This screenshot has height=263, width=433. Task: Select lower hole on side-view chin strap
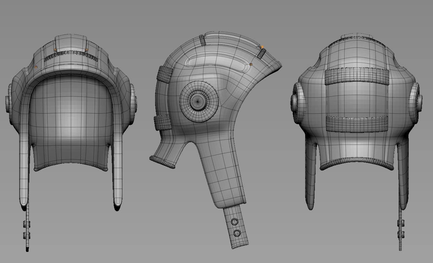237,233
